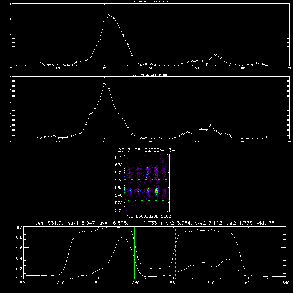The image size is (293, 293).
Task: Click the secondary peak marker in dusk plot
Action: [x=211, y=125]
